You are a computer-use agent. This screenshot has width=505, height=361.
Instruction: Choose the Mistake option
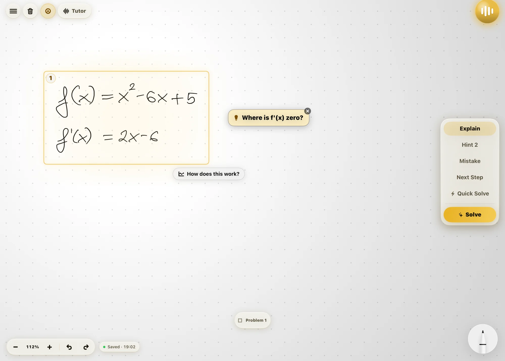click(x=470, y=161)
